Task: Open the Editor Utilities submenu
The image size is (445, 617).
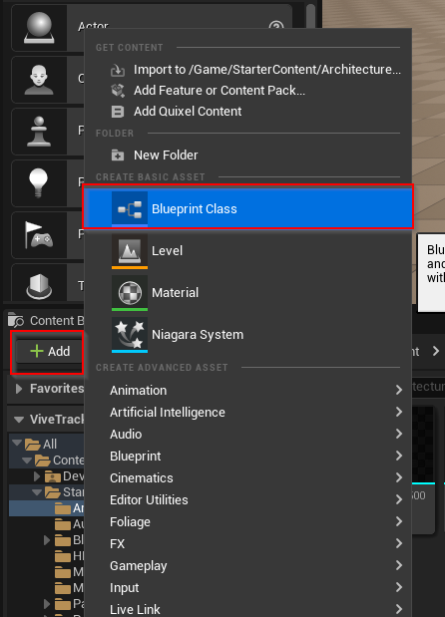Action: tap(254, 499)
